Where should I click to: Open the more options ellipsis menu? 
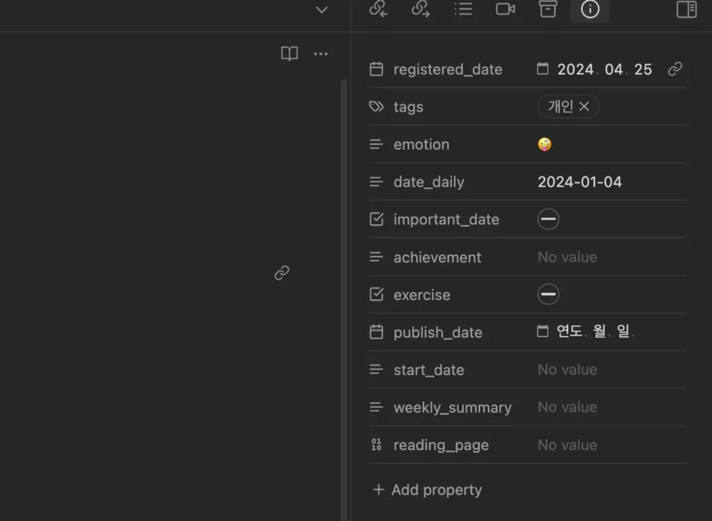click(x=321, y=54)
